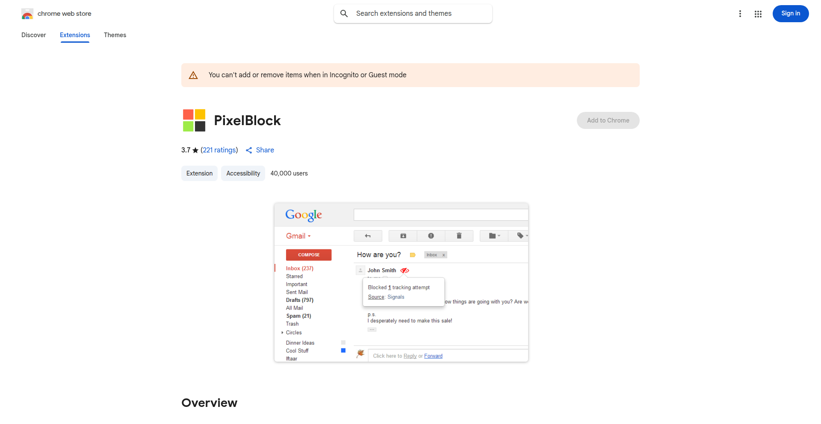This screenshot has width=821, height=424.
Task: Click the rating star icon
Action: click(195, 150)
